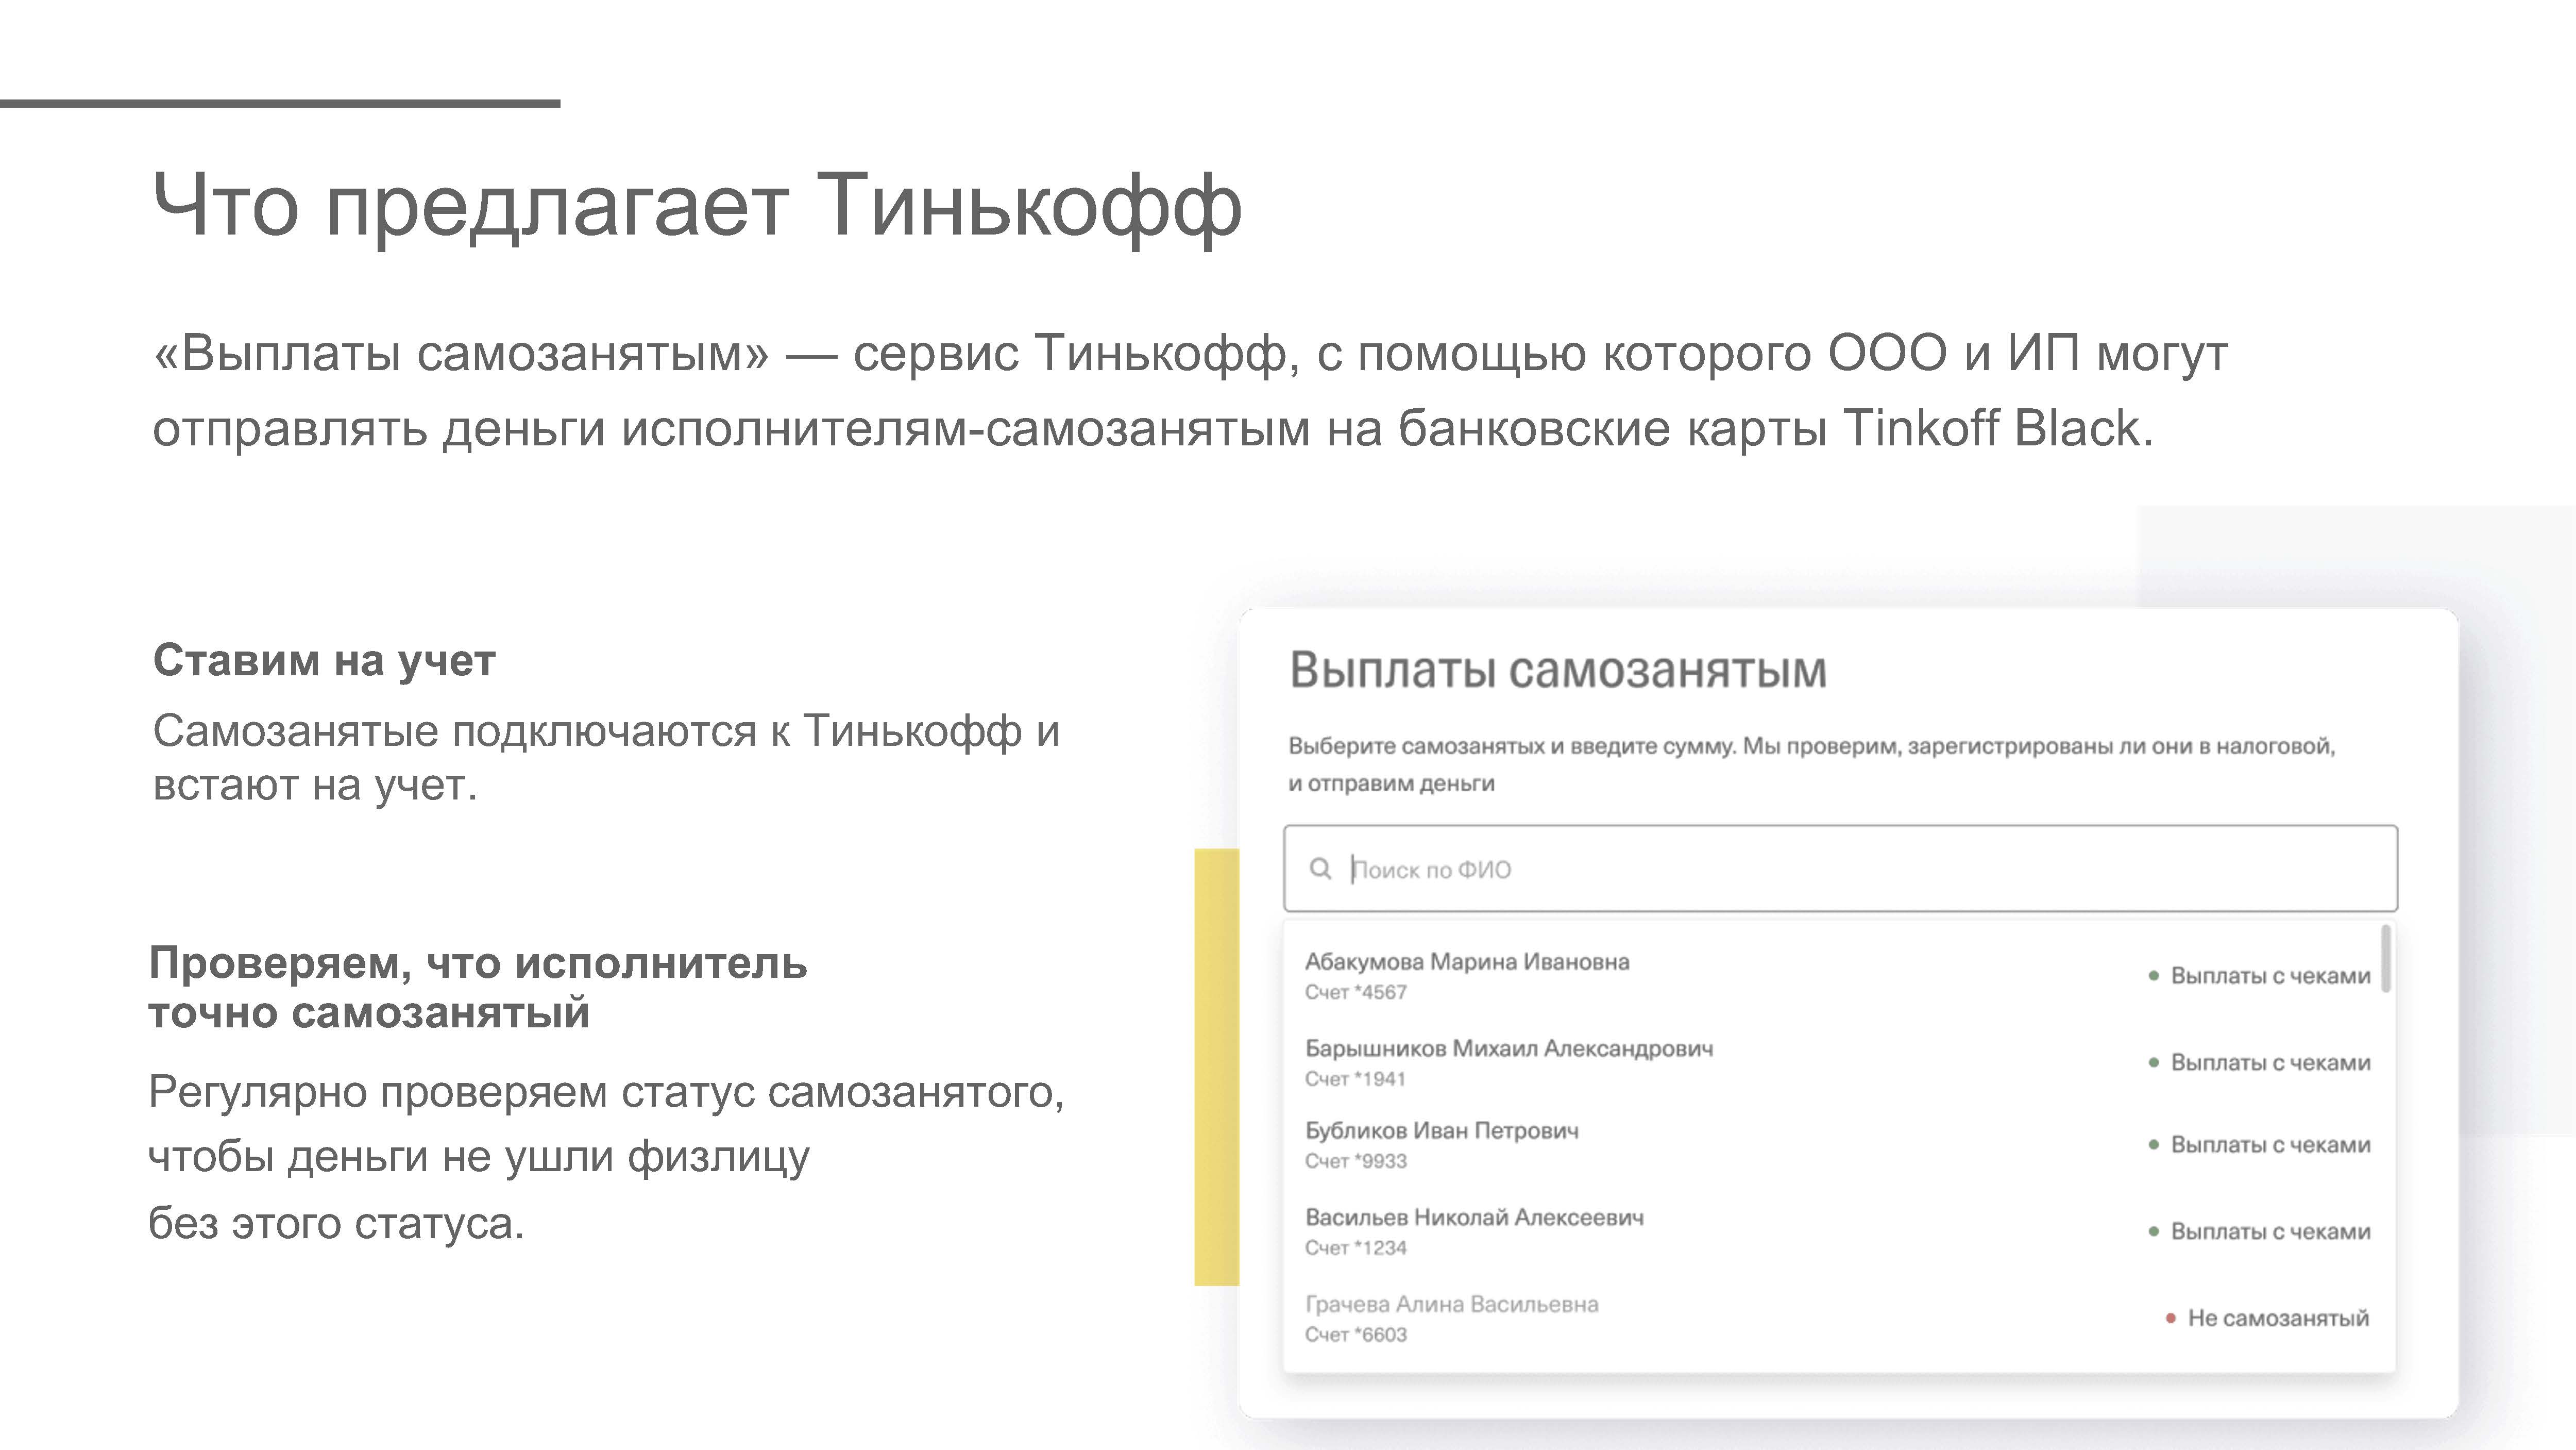
Task: Click account text 'Счет *1941'
Action: 1356,1080
